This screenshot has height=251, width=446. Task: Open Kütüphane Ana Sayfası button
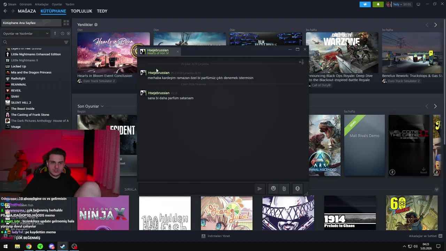pyautogui.click(x=31, y=23)
